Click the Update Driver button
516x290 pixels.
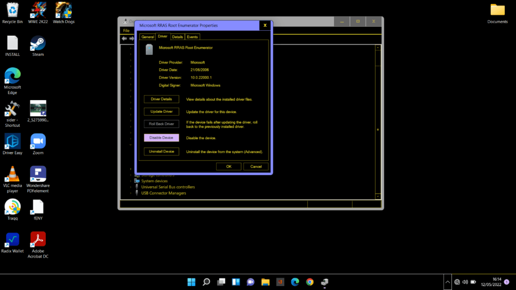161,111
